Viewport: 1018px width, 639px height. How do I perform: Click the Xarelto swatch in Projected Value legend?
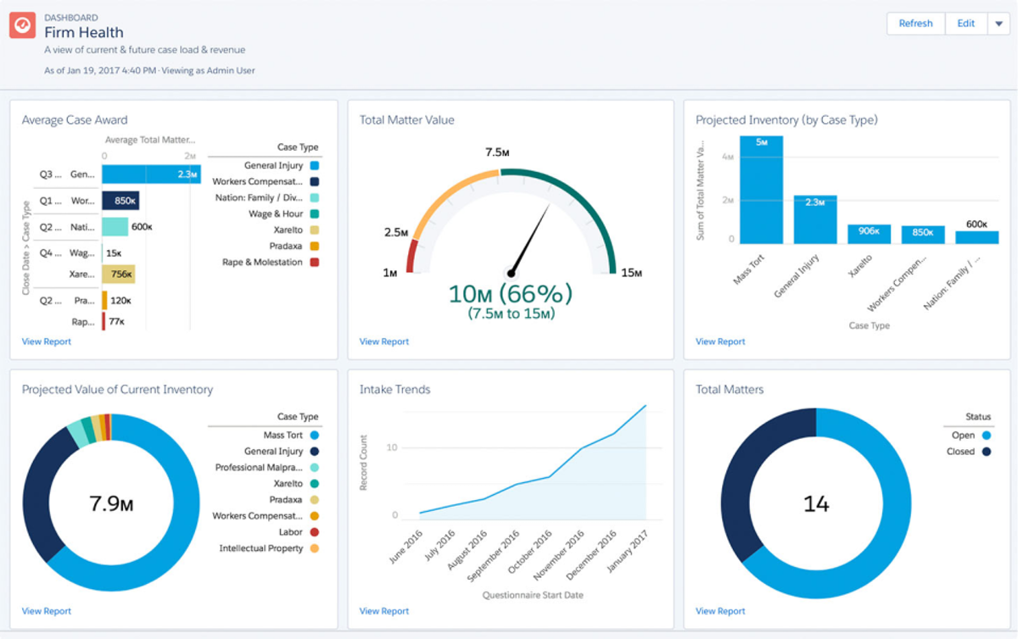315,484
